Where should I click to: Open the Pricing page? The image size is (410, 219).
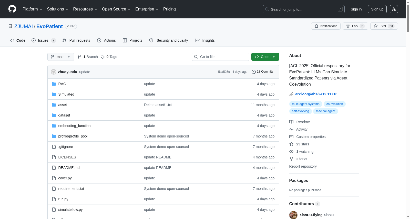(169, 9)
